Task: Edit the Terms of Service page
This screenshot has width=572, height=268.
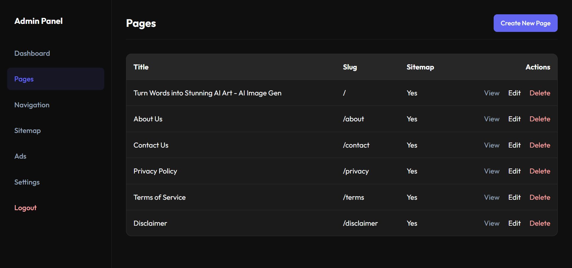Action: pos(514,197)
